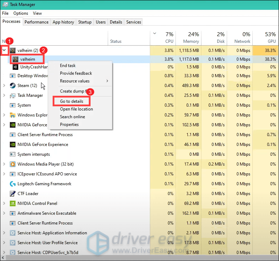This screenshot has height=261, width=279.
Task: Sort processes by Disk column header
Action: point(214,38)
